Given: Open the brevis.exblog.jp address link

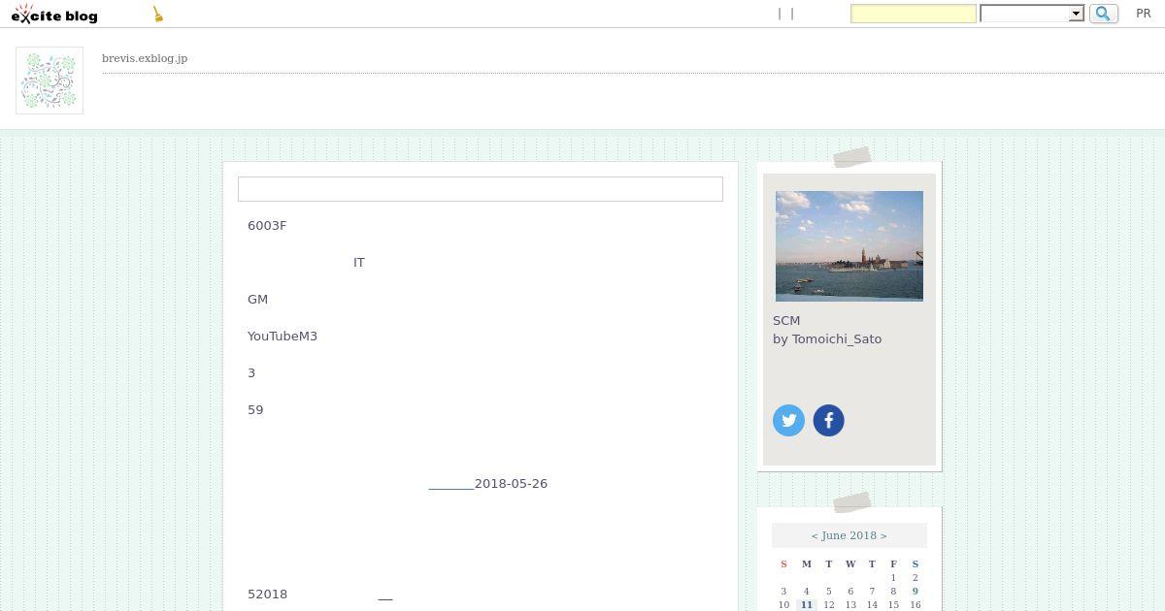Looking at the screenshot, I should click(145, 58).
